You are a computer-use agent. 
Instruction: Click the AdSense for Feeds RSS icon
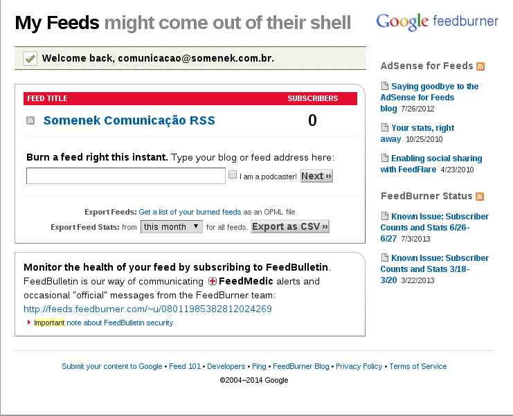tap(480, 66)
